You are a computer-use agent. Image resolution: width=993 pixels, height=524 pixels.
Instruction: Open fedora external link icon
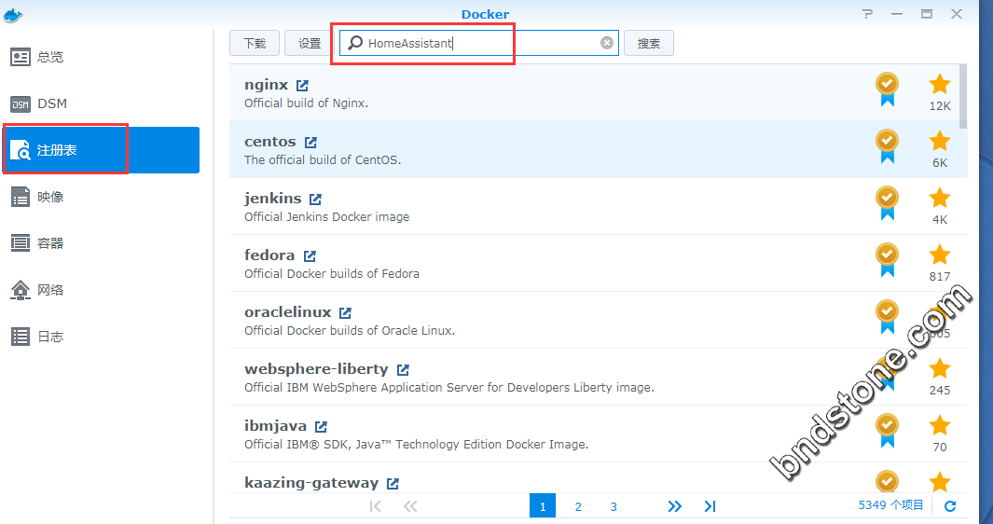[x=310, y=256]
